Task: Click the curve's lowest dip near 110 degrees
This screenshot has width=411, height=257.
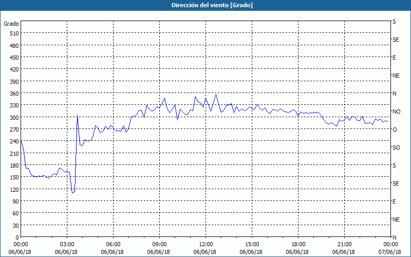Action: coord(72,193)
